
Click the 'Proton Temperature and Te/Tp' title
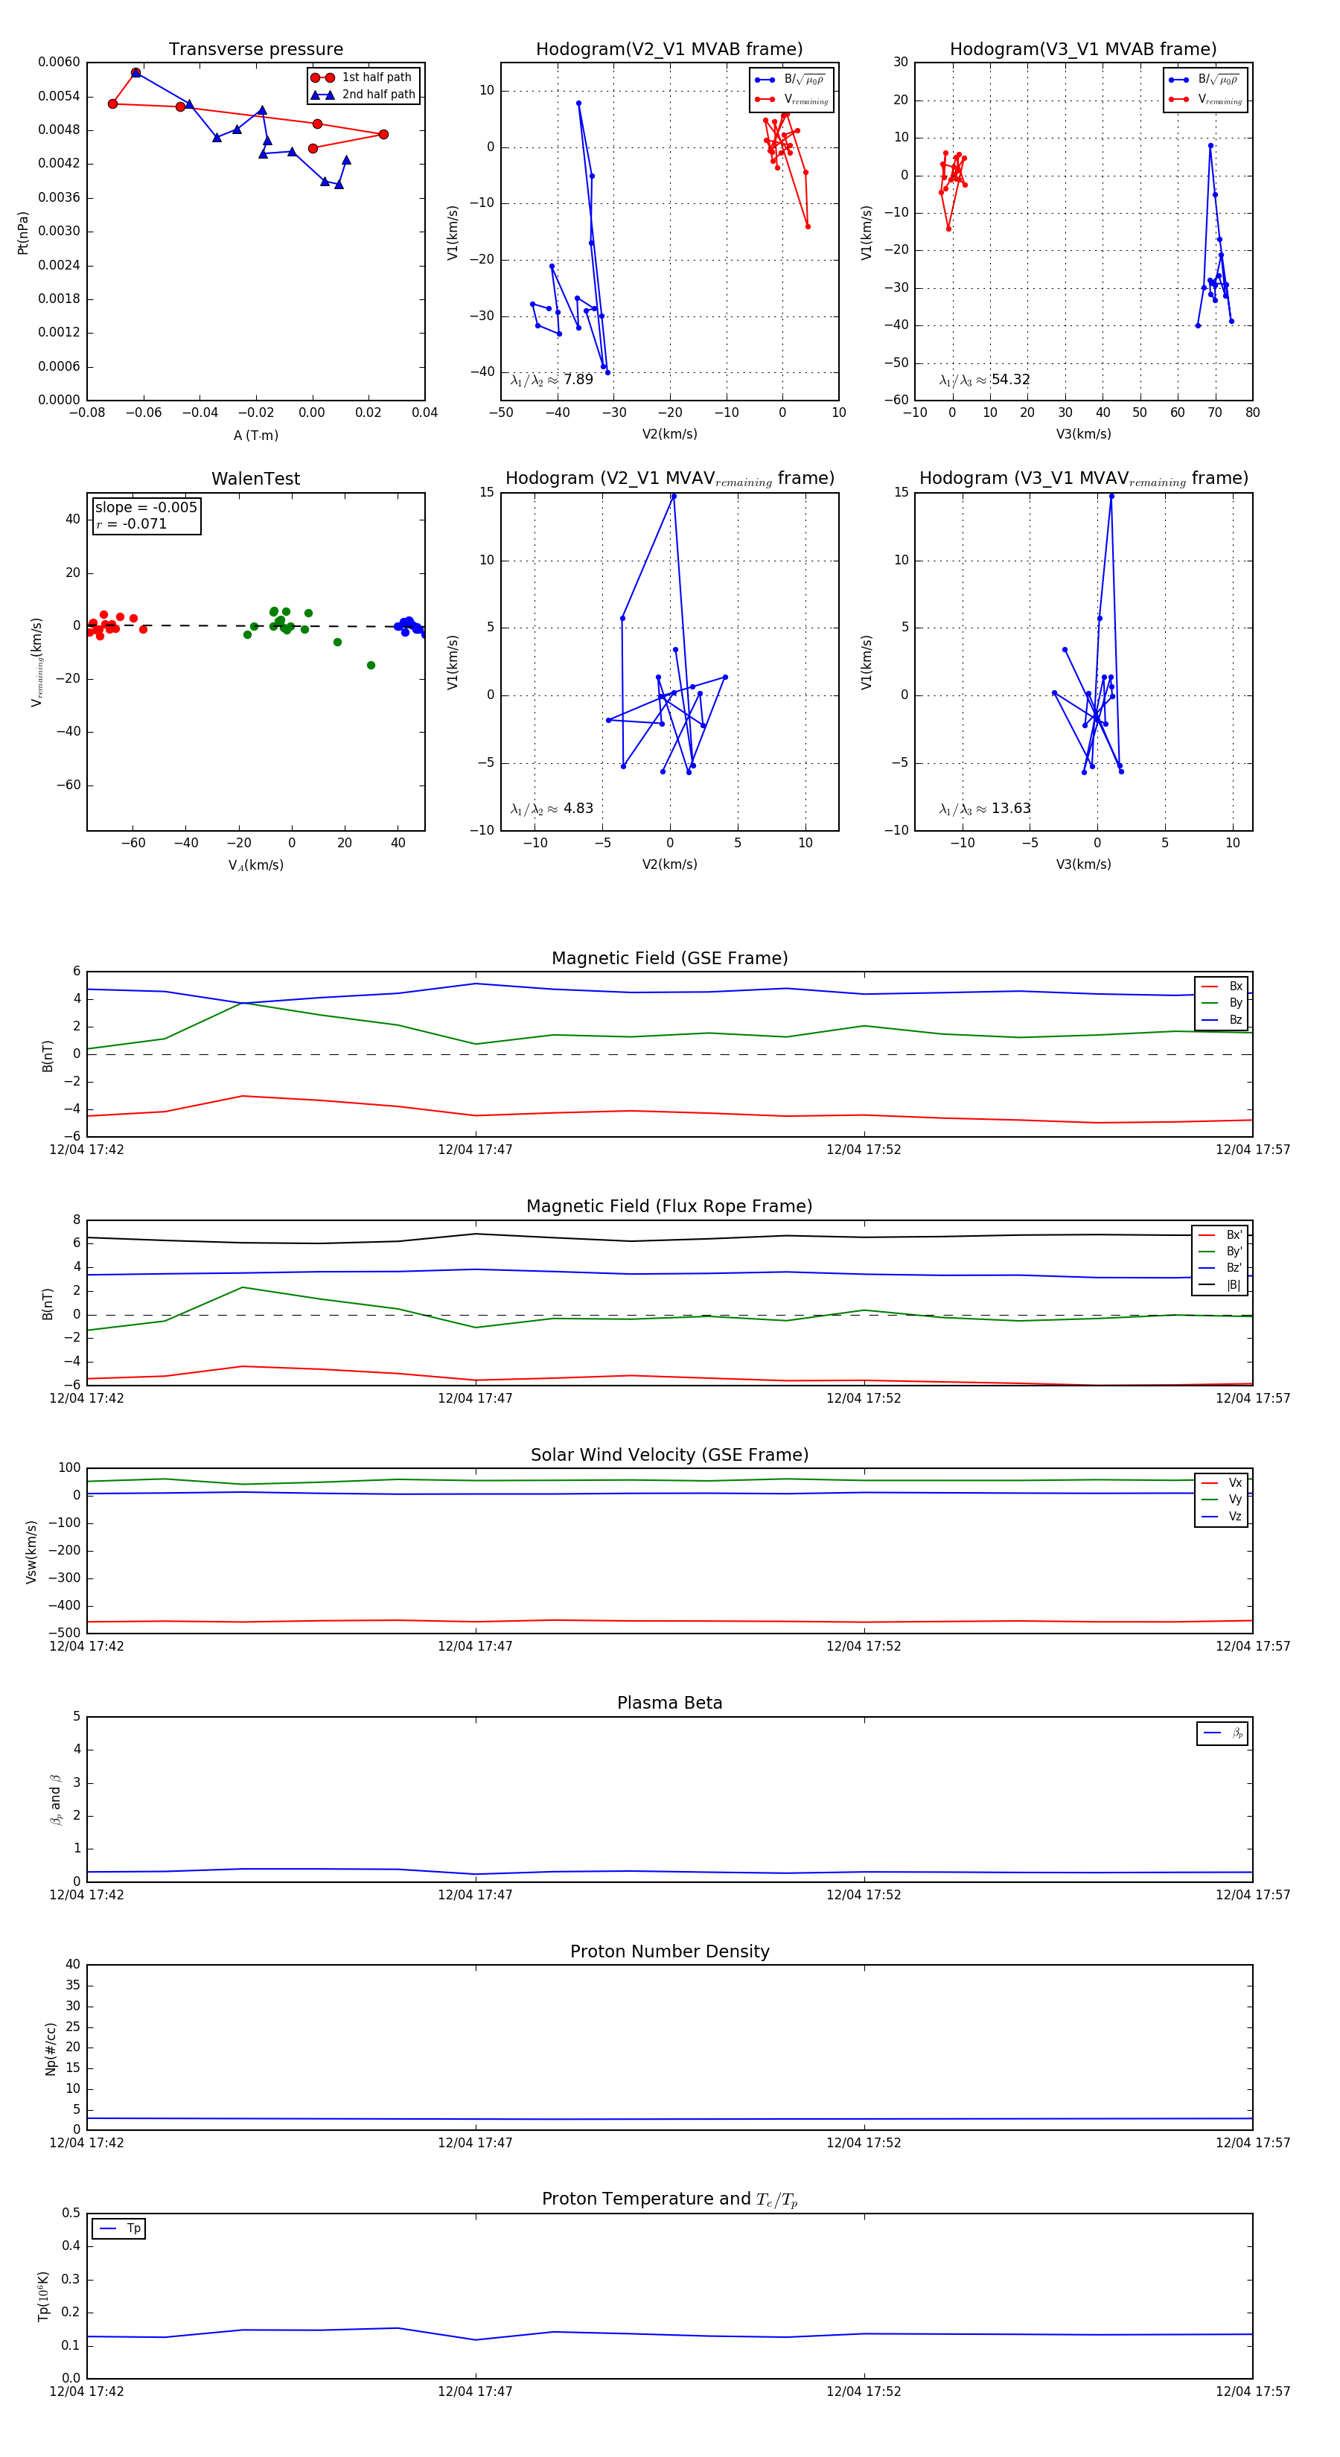point(669,2199)
